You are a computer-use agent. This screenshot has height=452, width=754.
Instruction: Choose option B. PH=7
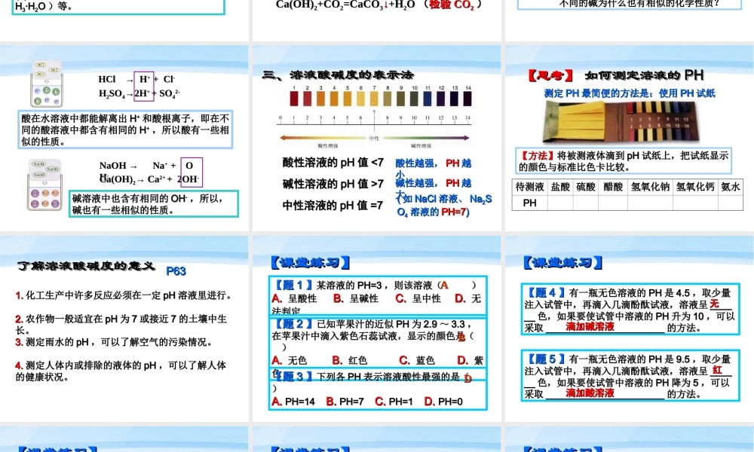[x=345, y=402]
